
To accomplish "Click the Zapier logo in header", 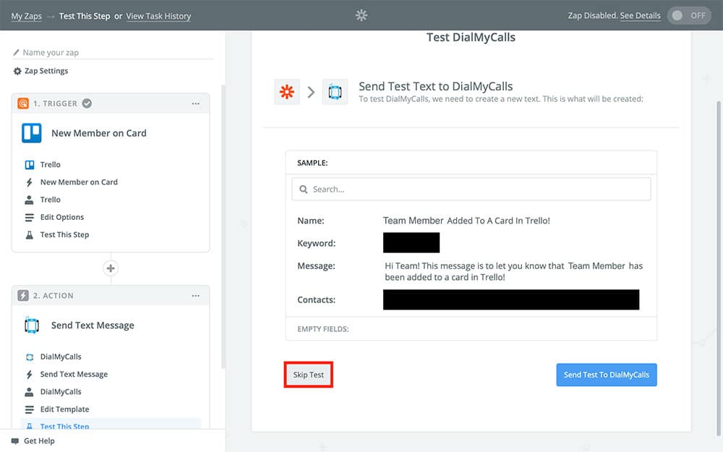I will (361, 15).
